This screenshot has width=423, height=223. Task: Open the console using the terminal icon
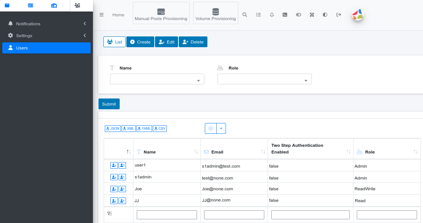[x=285, y=15]
